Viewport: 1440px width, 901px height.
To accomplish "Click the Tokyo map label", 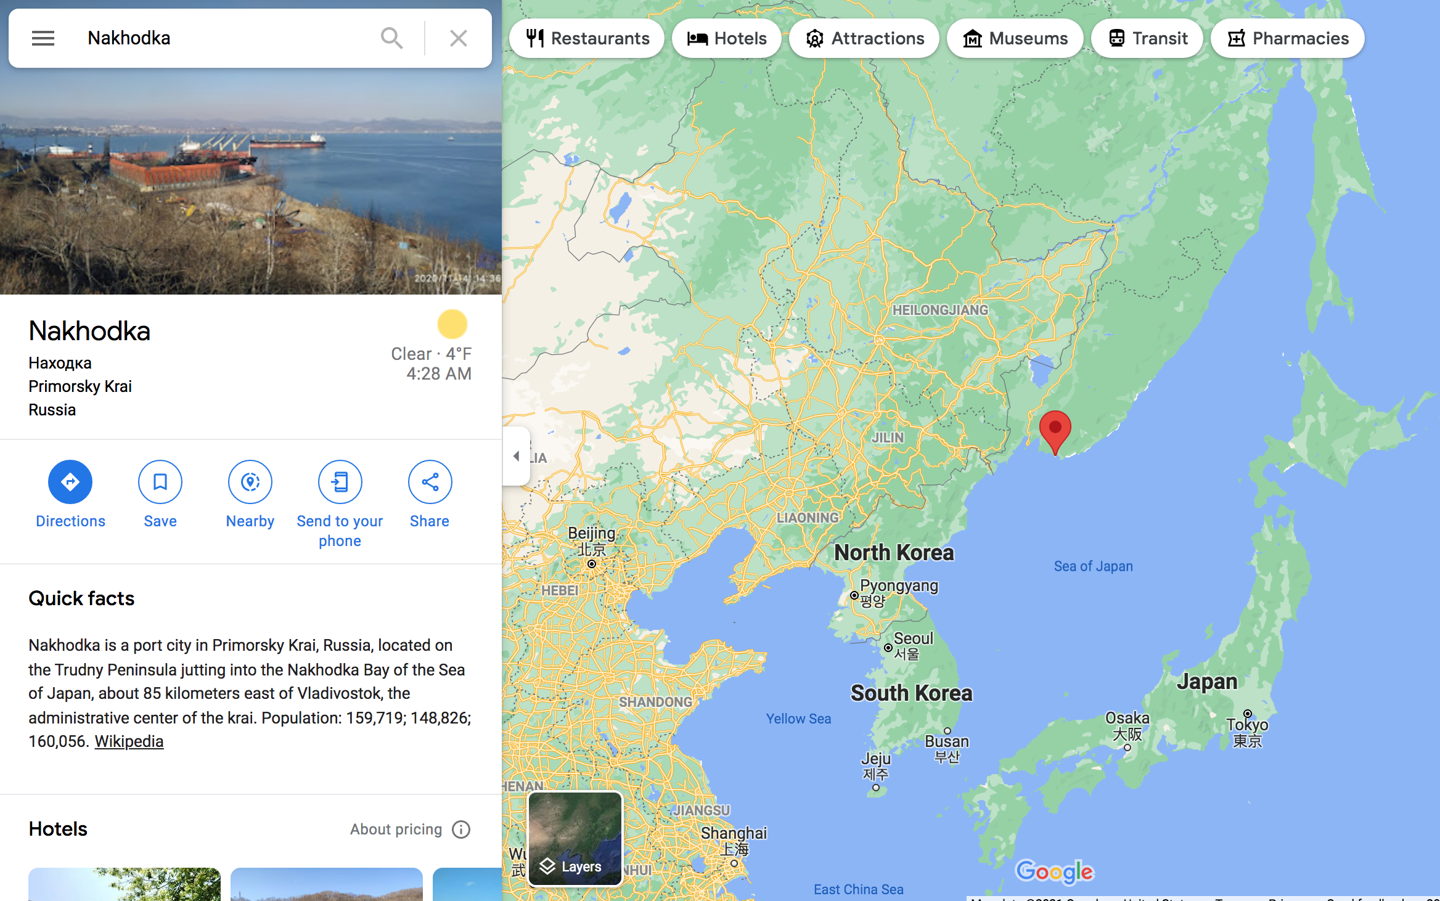I will [1247, 732].
